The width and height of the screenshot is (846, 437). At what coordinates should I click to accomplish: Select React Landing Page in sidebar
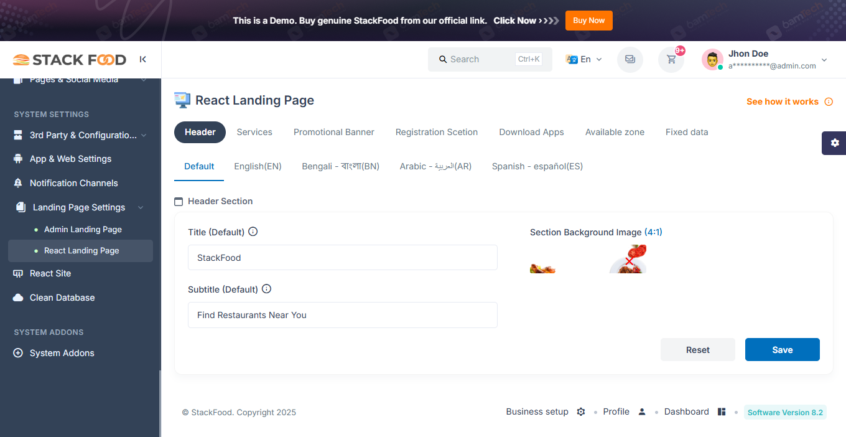coord(81,251)
